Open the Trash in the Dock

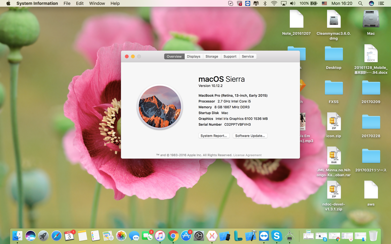(373, 235)
